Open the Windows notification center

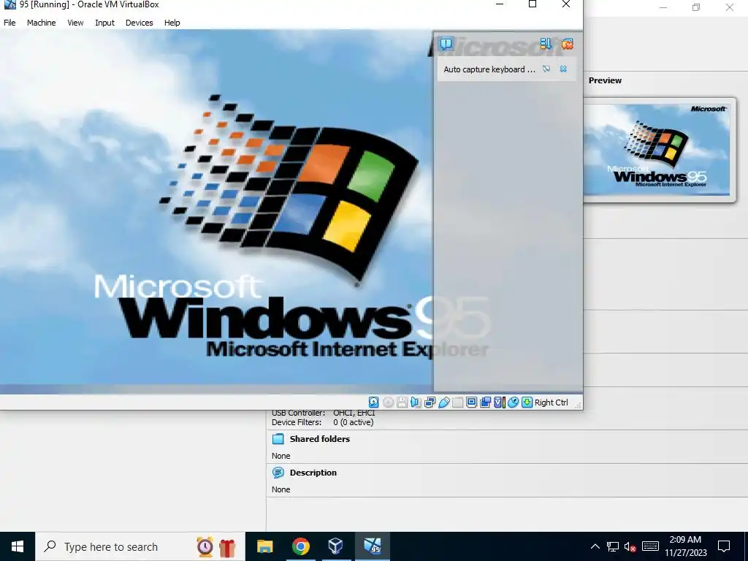724,546
